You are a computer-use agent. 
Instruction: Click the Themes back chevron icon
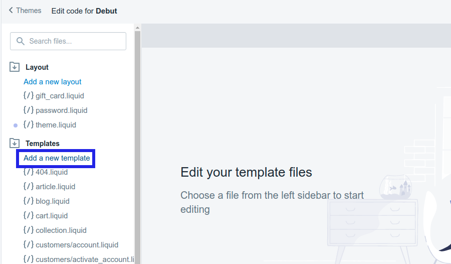tap(11, 11)
